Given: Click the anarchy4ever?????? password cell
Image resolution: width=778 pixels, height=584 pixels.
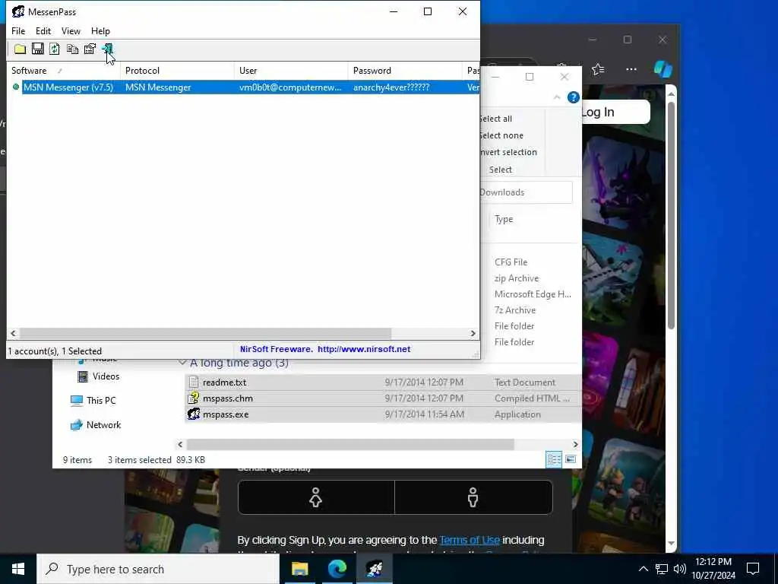Looking at the screenshot, I should [x=391, y=87].
